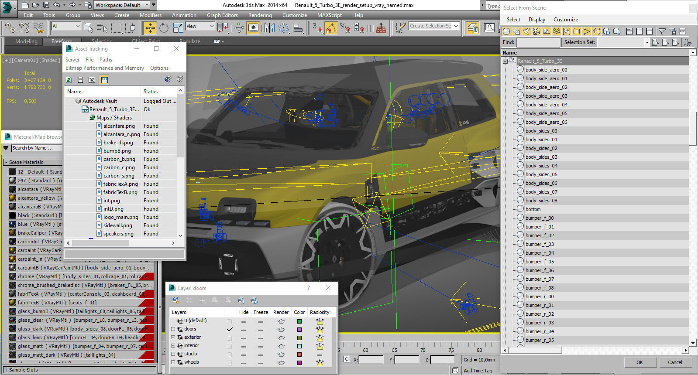
Task: Open Bitmap Performance and Memory menu
Action: [x=105, y=68]
